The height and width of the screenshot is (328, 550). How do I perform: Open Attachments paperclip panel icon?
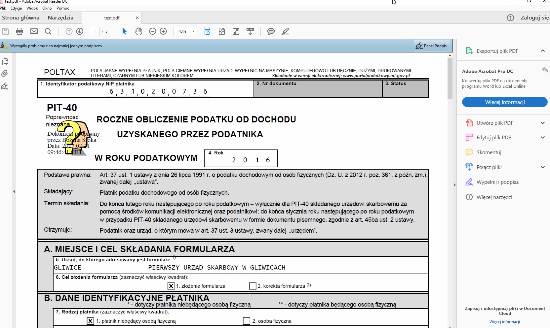[x=5, y=74]
